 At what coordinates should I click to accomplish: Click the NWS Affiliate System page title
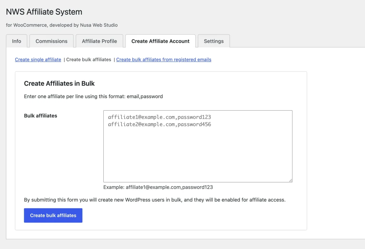click(44, 12)
